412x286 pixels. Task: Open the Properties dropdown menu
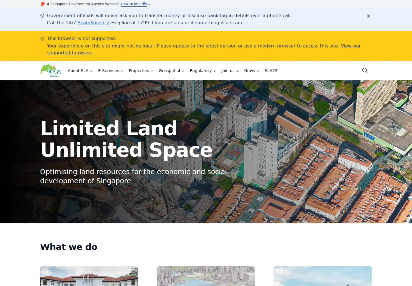141,71
